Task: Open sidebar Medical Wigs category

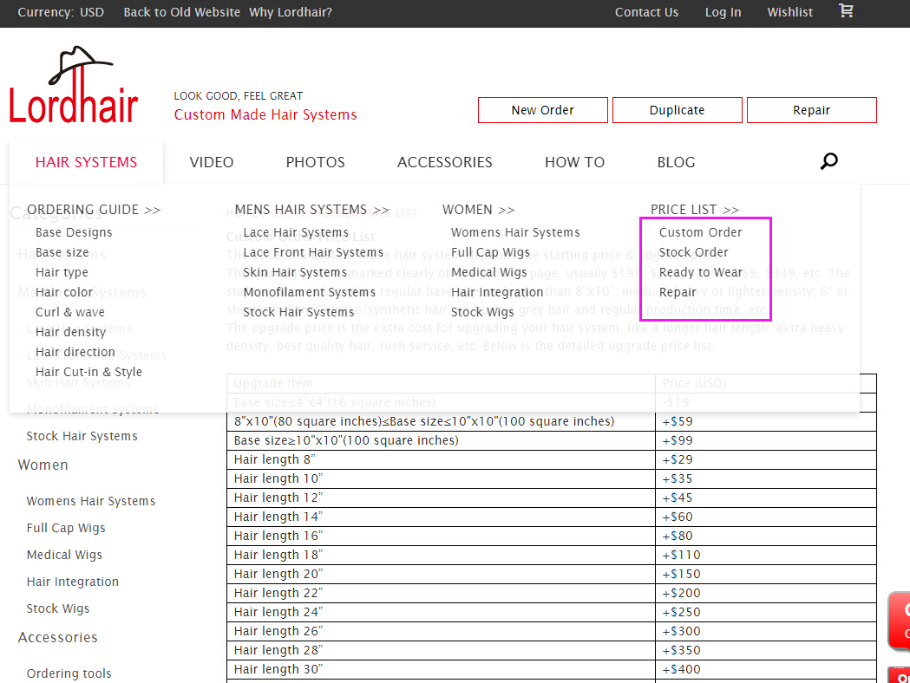Action: (x=64, y=555)
